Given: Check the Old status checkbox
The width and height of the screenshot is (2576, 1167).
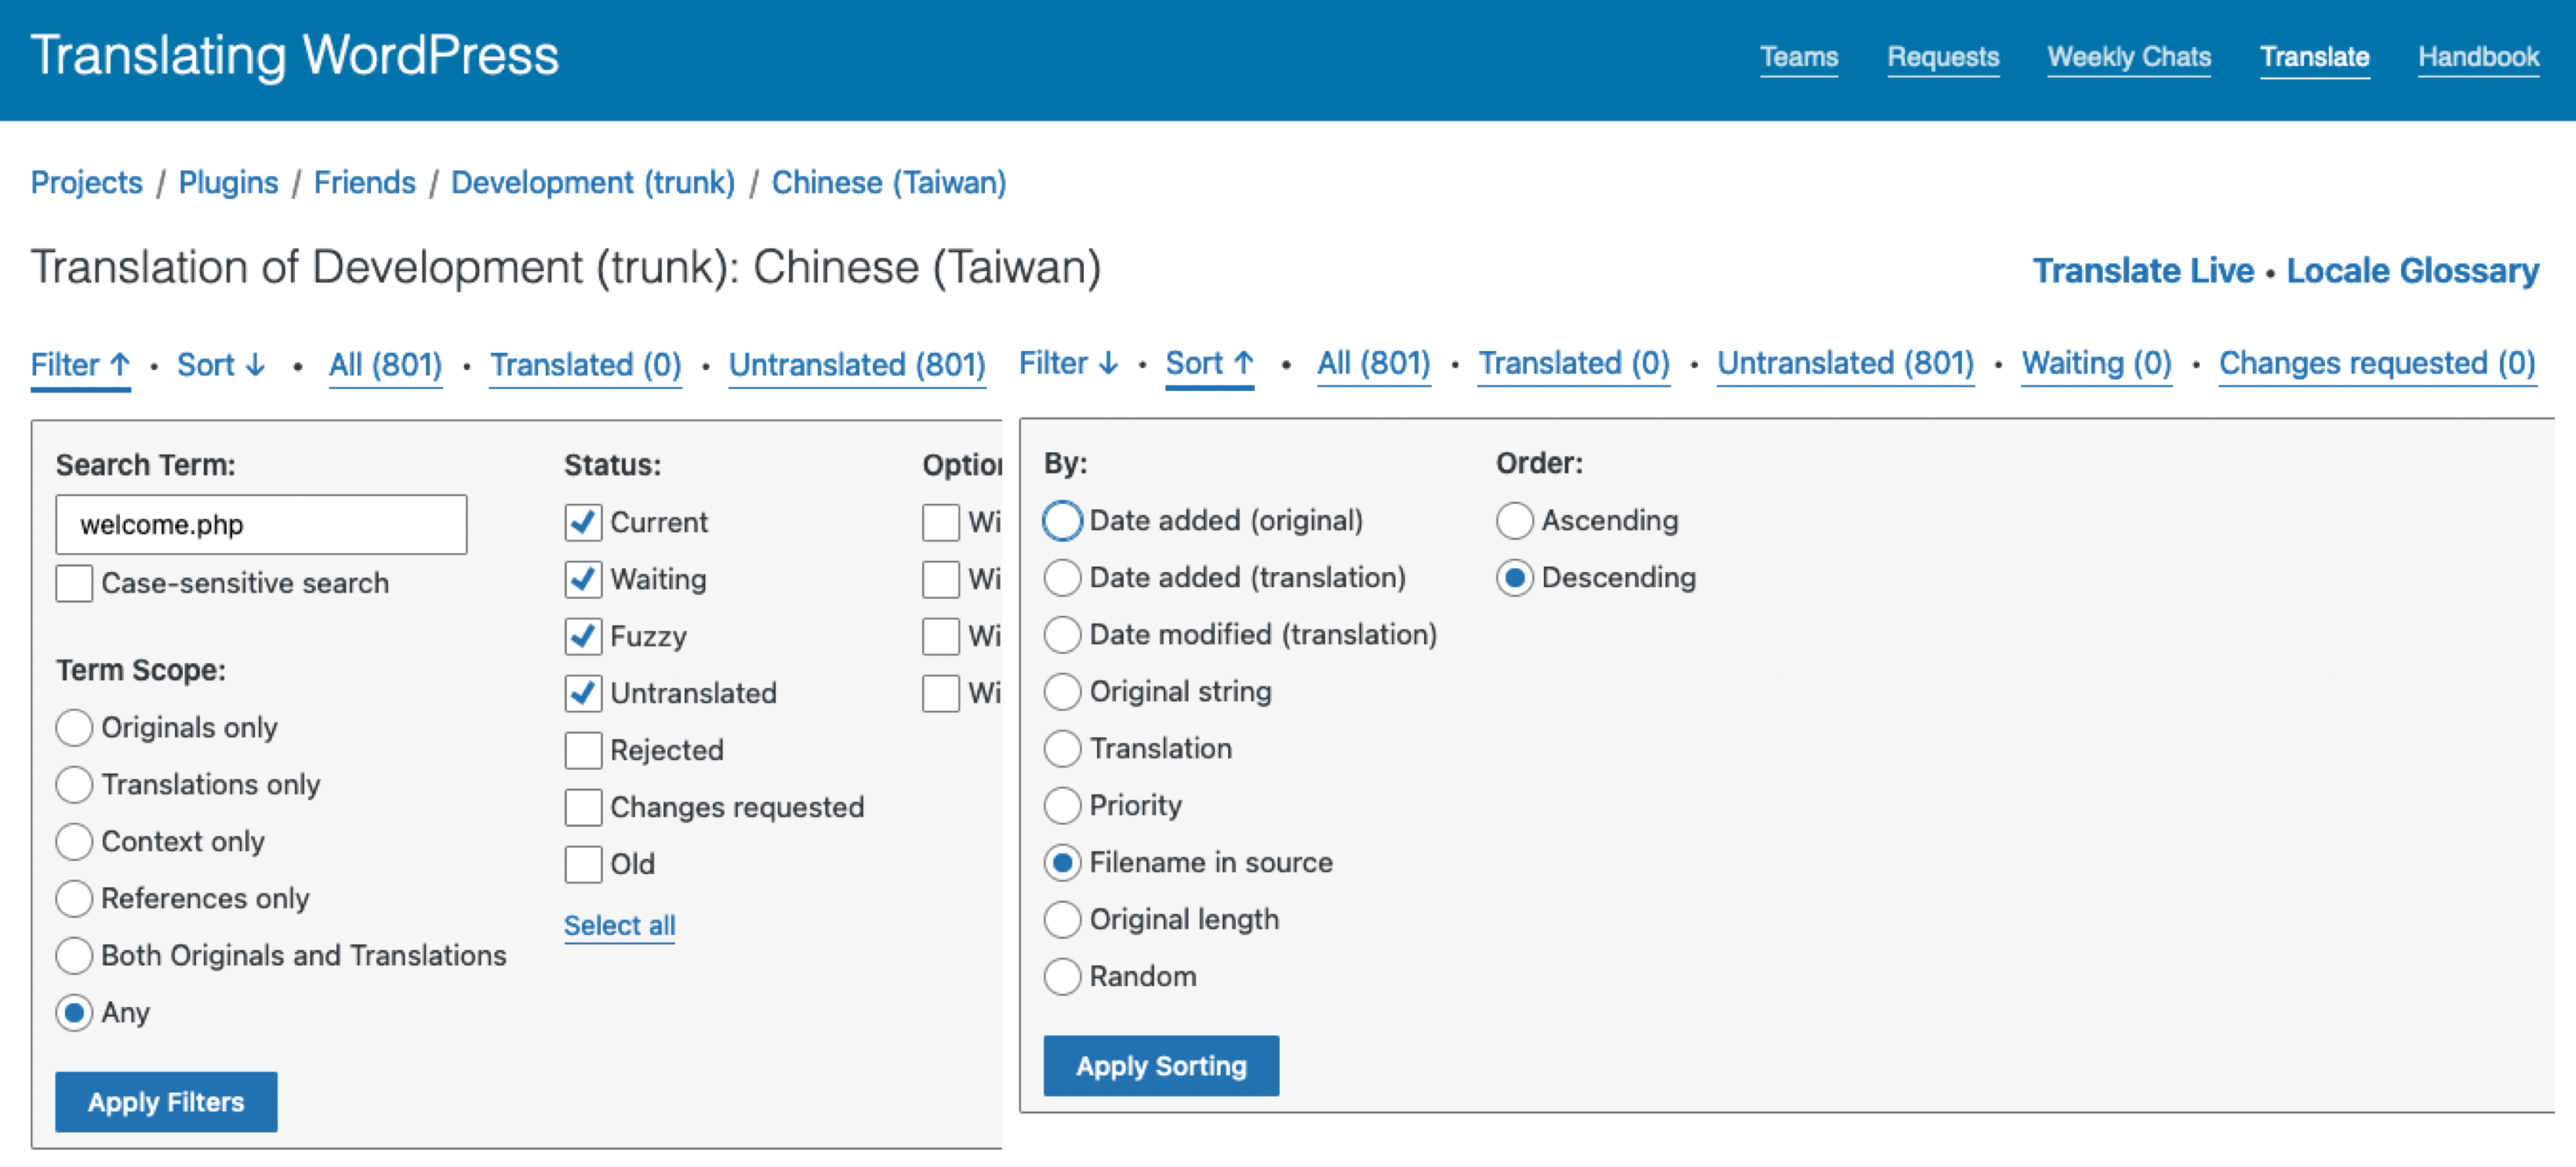Looking at the screenshot, I should (583, 864).
